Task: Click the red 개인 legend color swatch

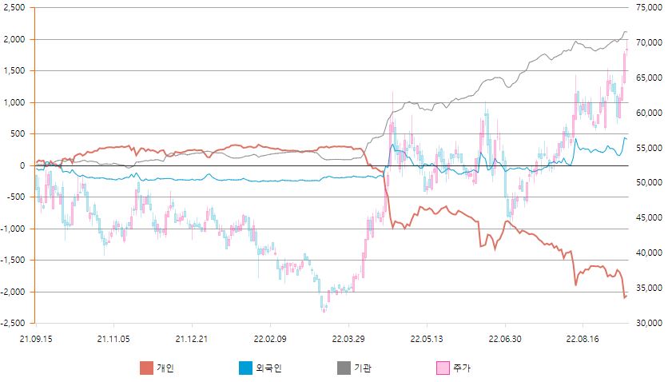Action: (x=146, y=368)
